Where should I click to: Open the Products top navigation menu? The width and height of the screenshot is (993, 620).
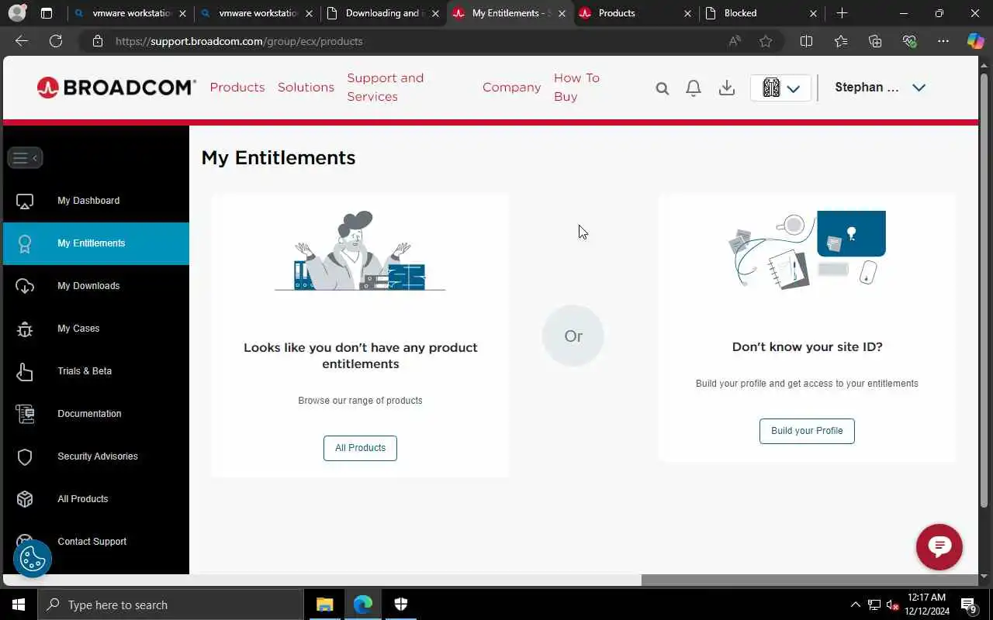tap(237, 88)
